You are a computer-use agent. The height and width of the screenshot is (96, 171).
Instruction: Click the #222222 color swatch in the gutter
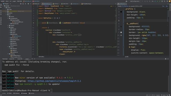pyautogui.click(x=121, y=26)
